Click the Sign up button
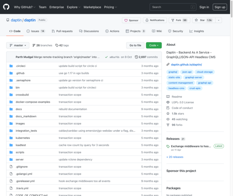The width and height of the screenshot is (233, 196). pos(220,7)
